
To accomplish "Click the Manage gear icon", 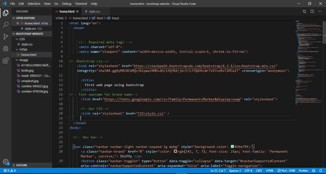I will (x=6, y=161).
